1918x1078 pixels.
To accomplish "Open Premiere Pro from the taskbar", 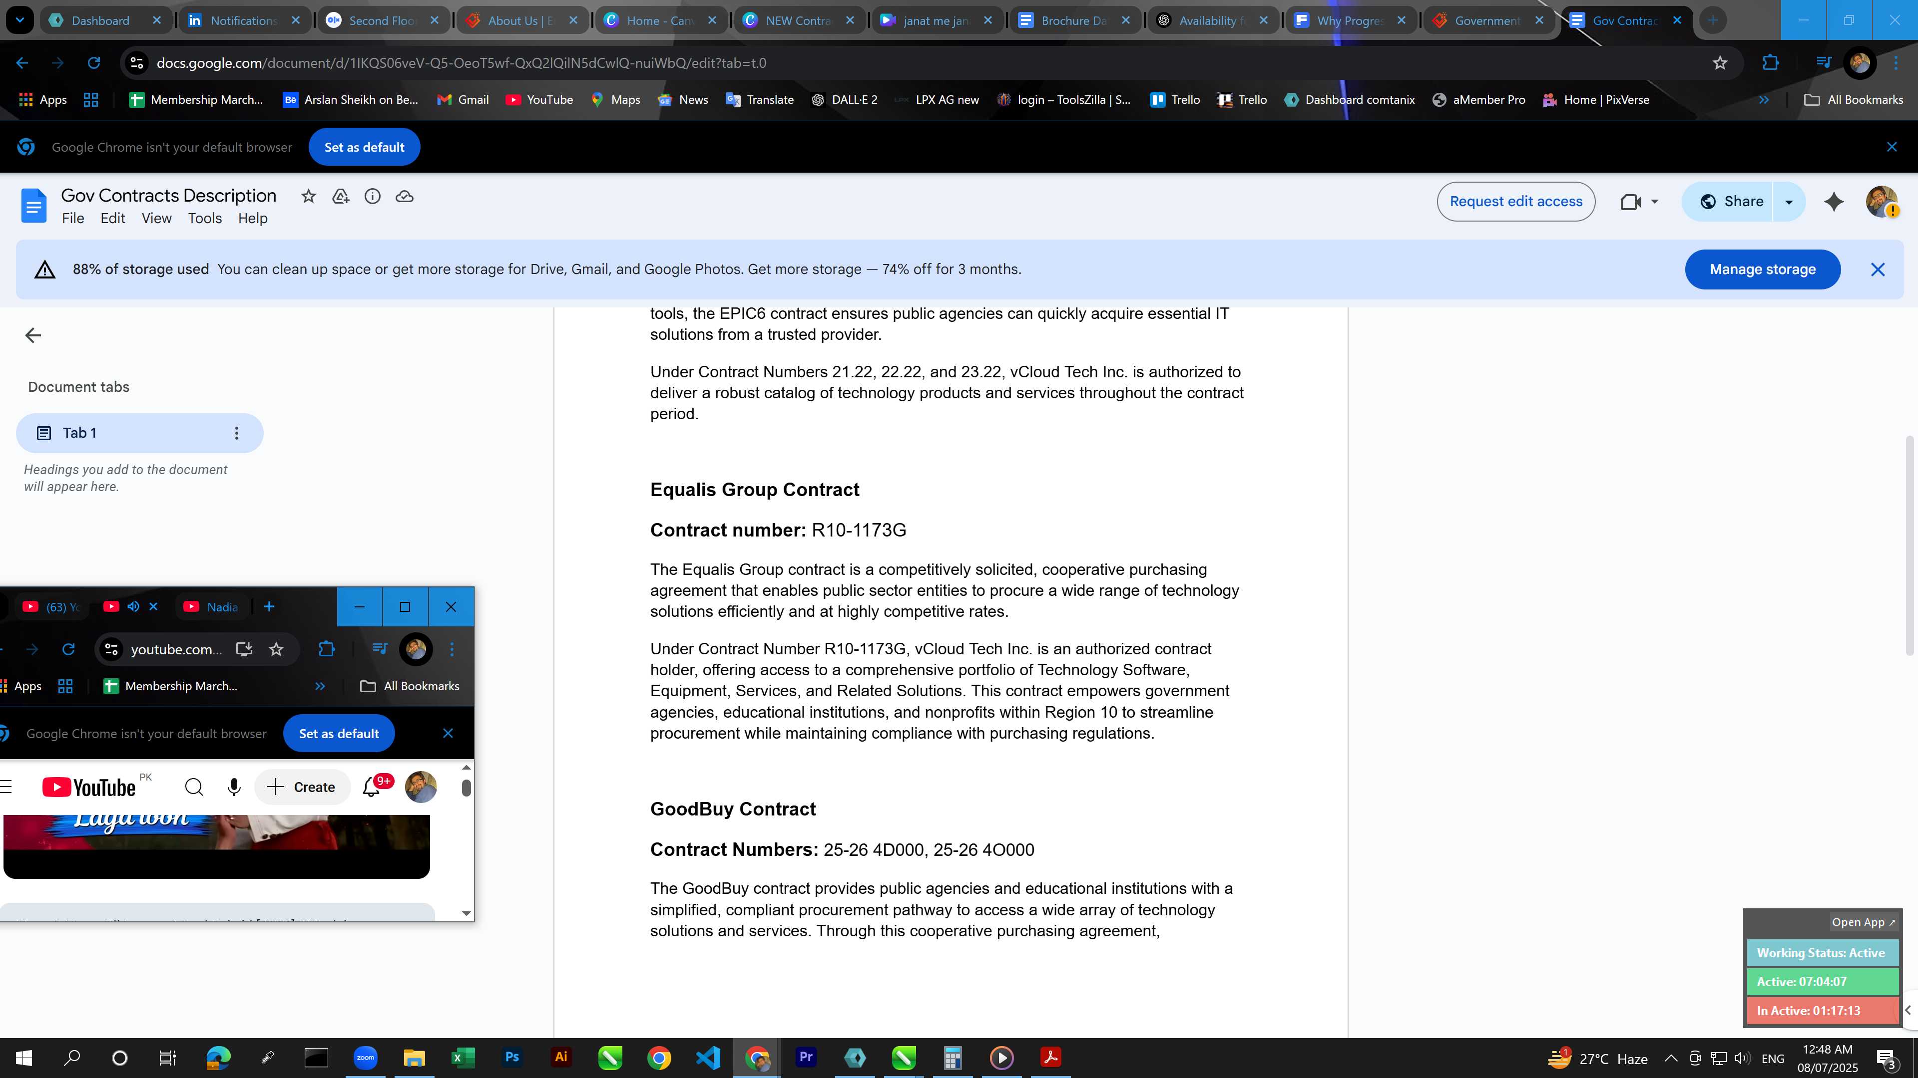I will (806, 1057).
